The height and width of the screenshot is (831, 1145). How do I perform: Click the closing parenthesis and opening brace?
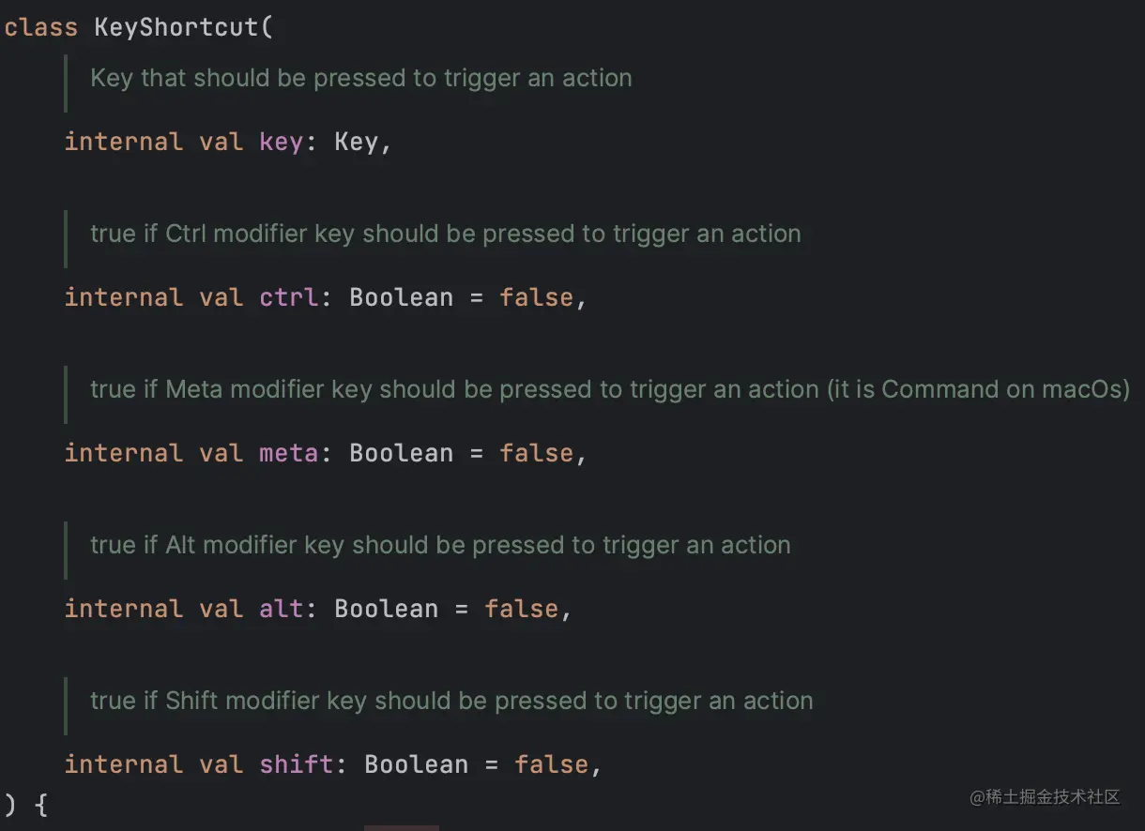25,805
